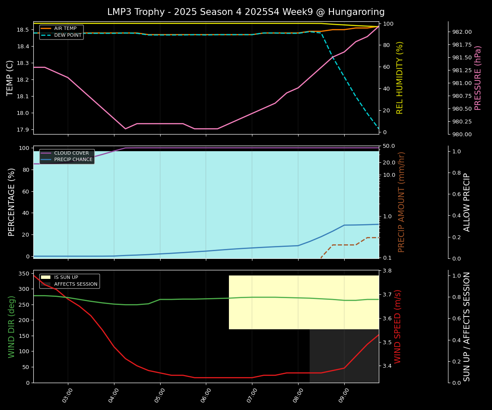492x410 pixels.
Task: Select the REL HUMIDITY (%) axis label
Action: pos(400,78)
